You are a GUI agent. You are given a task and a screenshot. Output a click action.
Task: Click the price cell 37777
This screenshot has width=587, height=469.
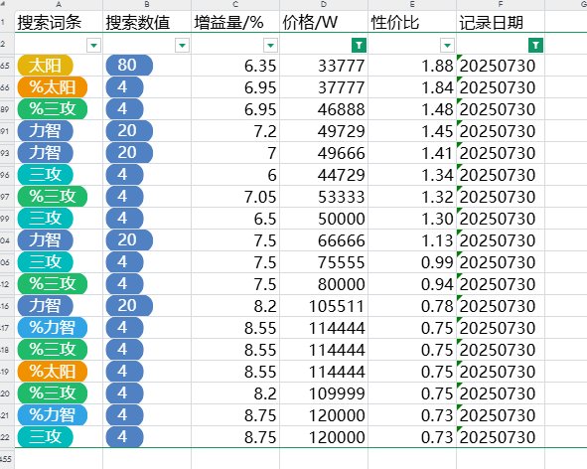point(324,87)
